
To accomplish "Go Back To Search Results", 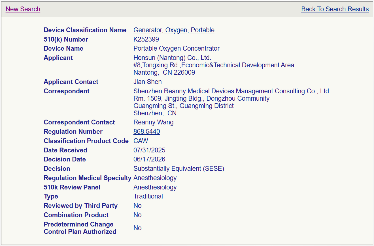I will 335,9.
